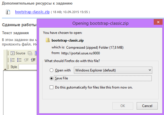Open the bootstrap-classic.zip download link

pos(32,12)
